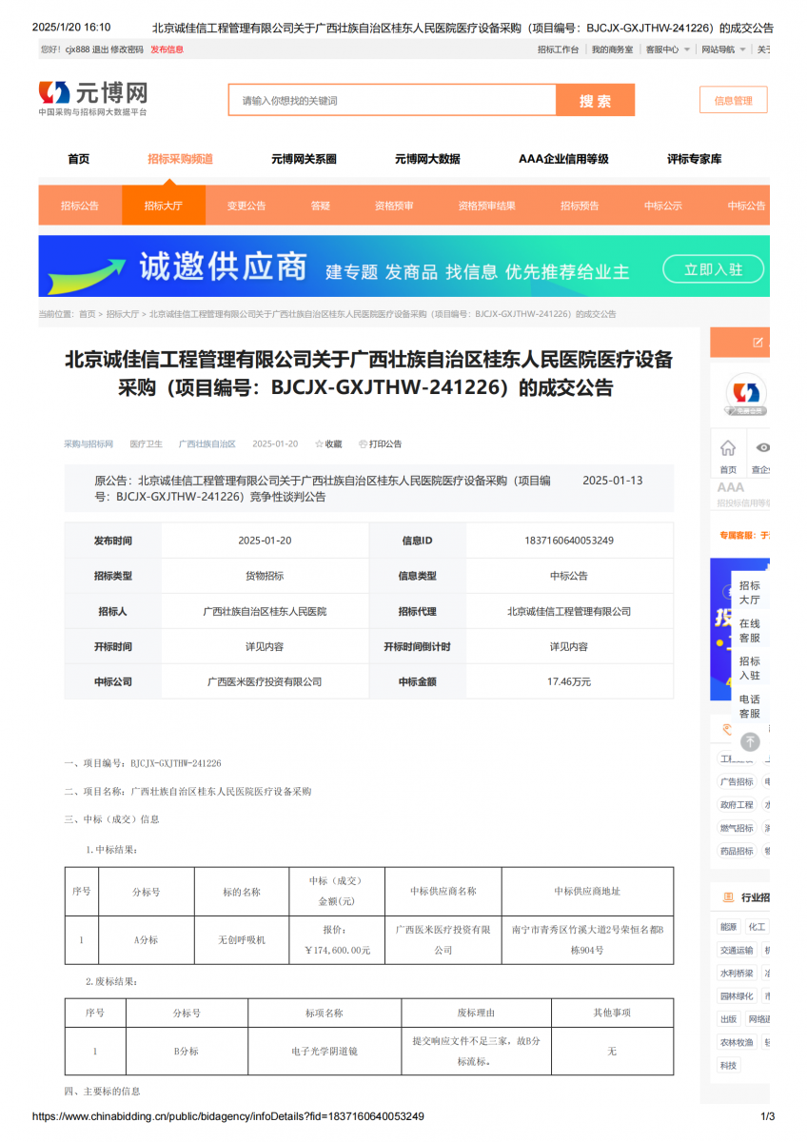Open 元博网关系圈 navigation item
The height and width of the screenshot is (1142, 807).
(305, 159)
